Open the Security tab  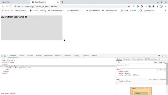[x=76, y=56]
